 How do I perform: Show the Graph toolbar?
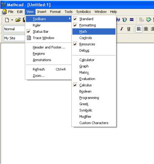(94, 66)
